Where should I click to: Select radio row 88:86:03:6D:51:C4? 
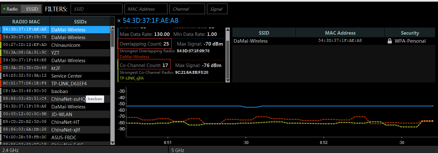click(56, 99)
